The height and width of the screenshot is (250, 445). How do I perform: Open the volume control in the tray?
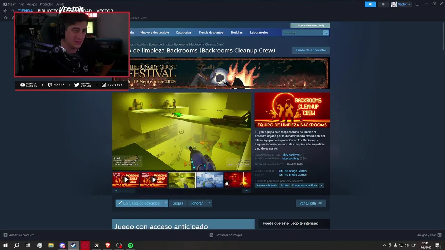tap(407, 245)
